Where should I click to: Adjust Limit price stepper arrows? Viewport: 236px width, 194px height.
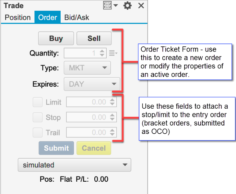pos(112,102)
